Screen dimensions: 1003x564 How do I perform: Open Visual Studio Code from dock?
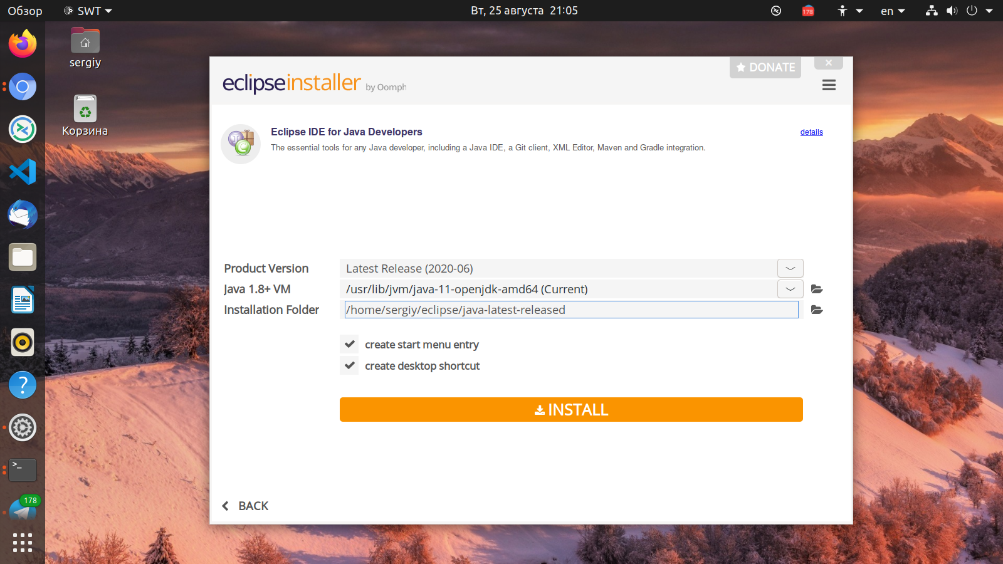coord(23,172)
